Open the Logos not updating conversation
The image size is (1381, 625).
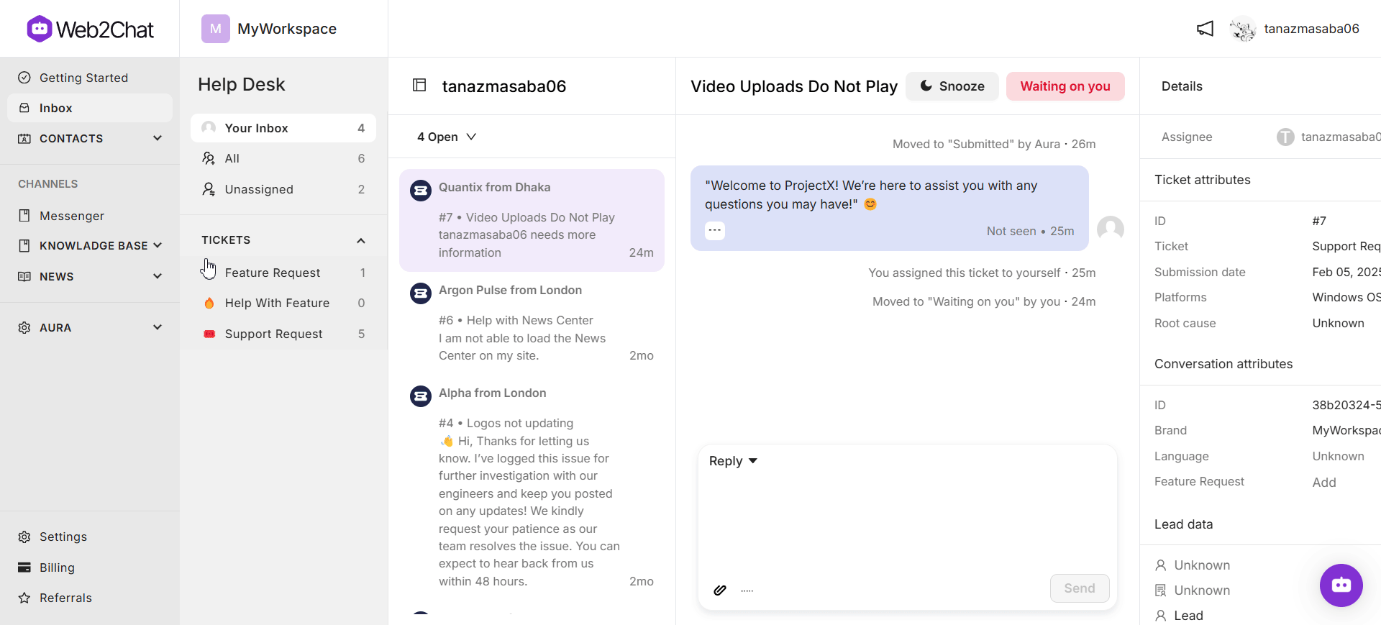[x=532, y=487]
